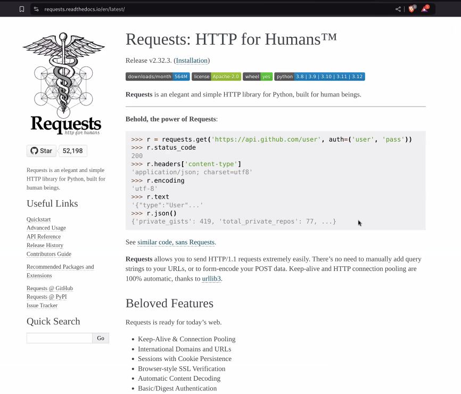Focus the Quick Search input field
The width and height of the screenshot is (461, 394).
coord(60,338)
